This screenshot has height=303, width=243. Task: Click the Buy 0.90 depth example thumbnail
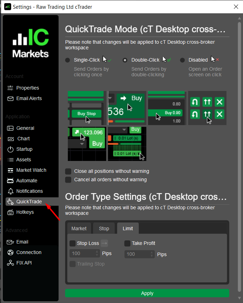coord(167,108)
